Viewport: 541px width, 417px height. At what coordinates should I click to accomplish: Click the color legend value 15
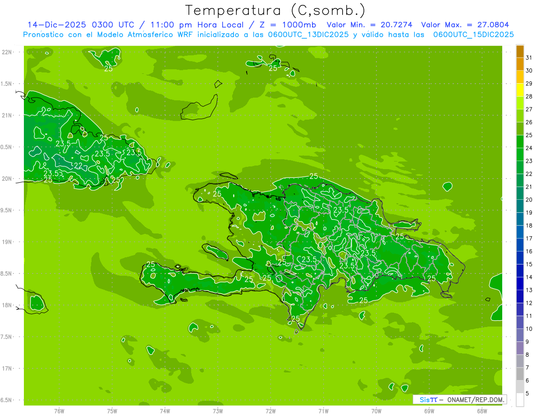(529, 264)
